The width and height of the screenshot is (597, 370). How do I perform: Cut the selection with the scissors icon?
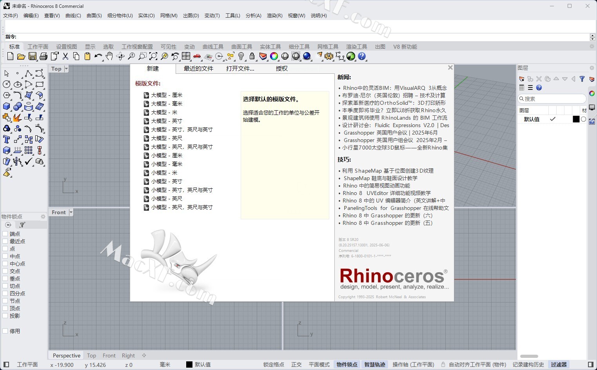coord(65,56)
